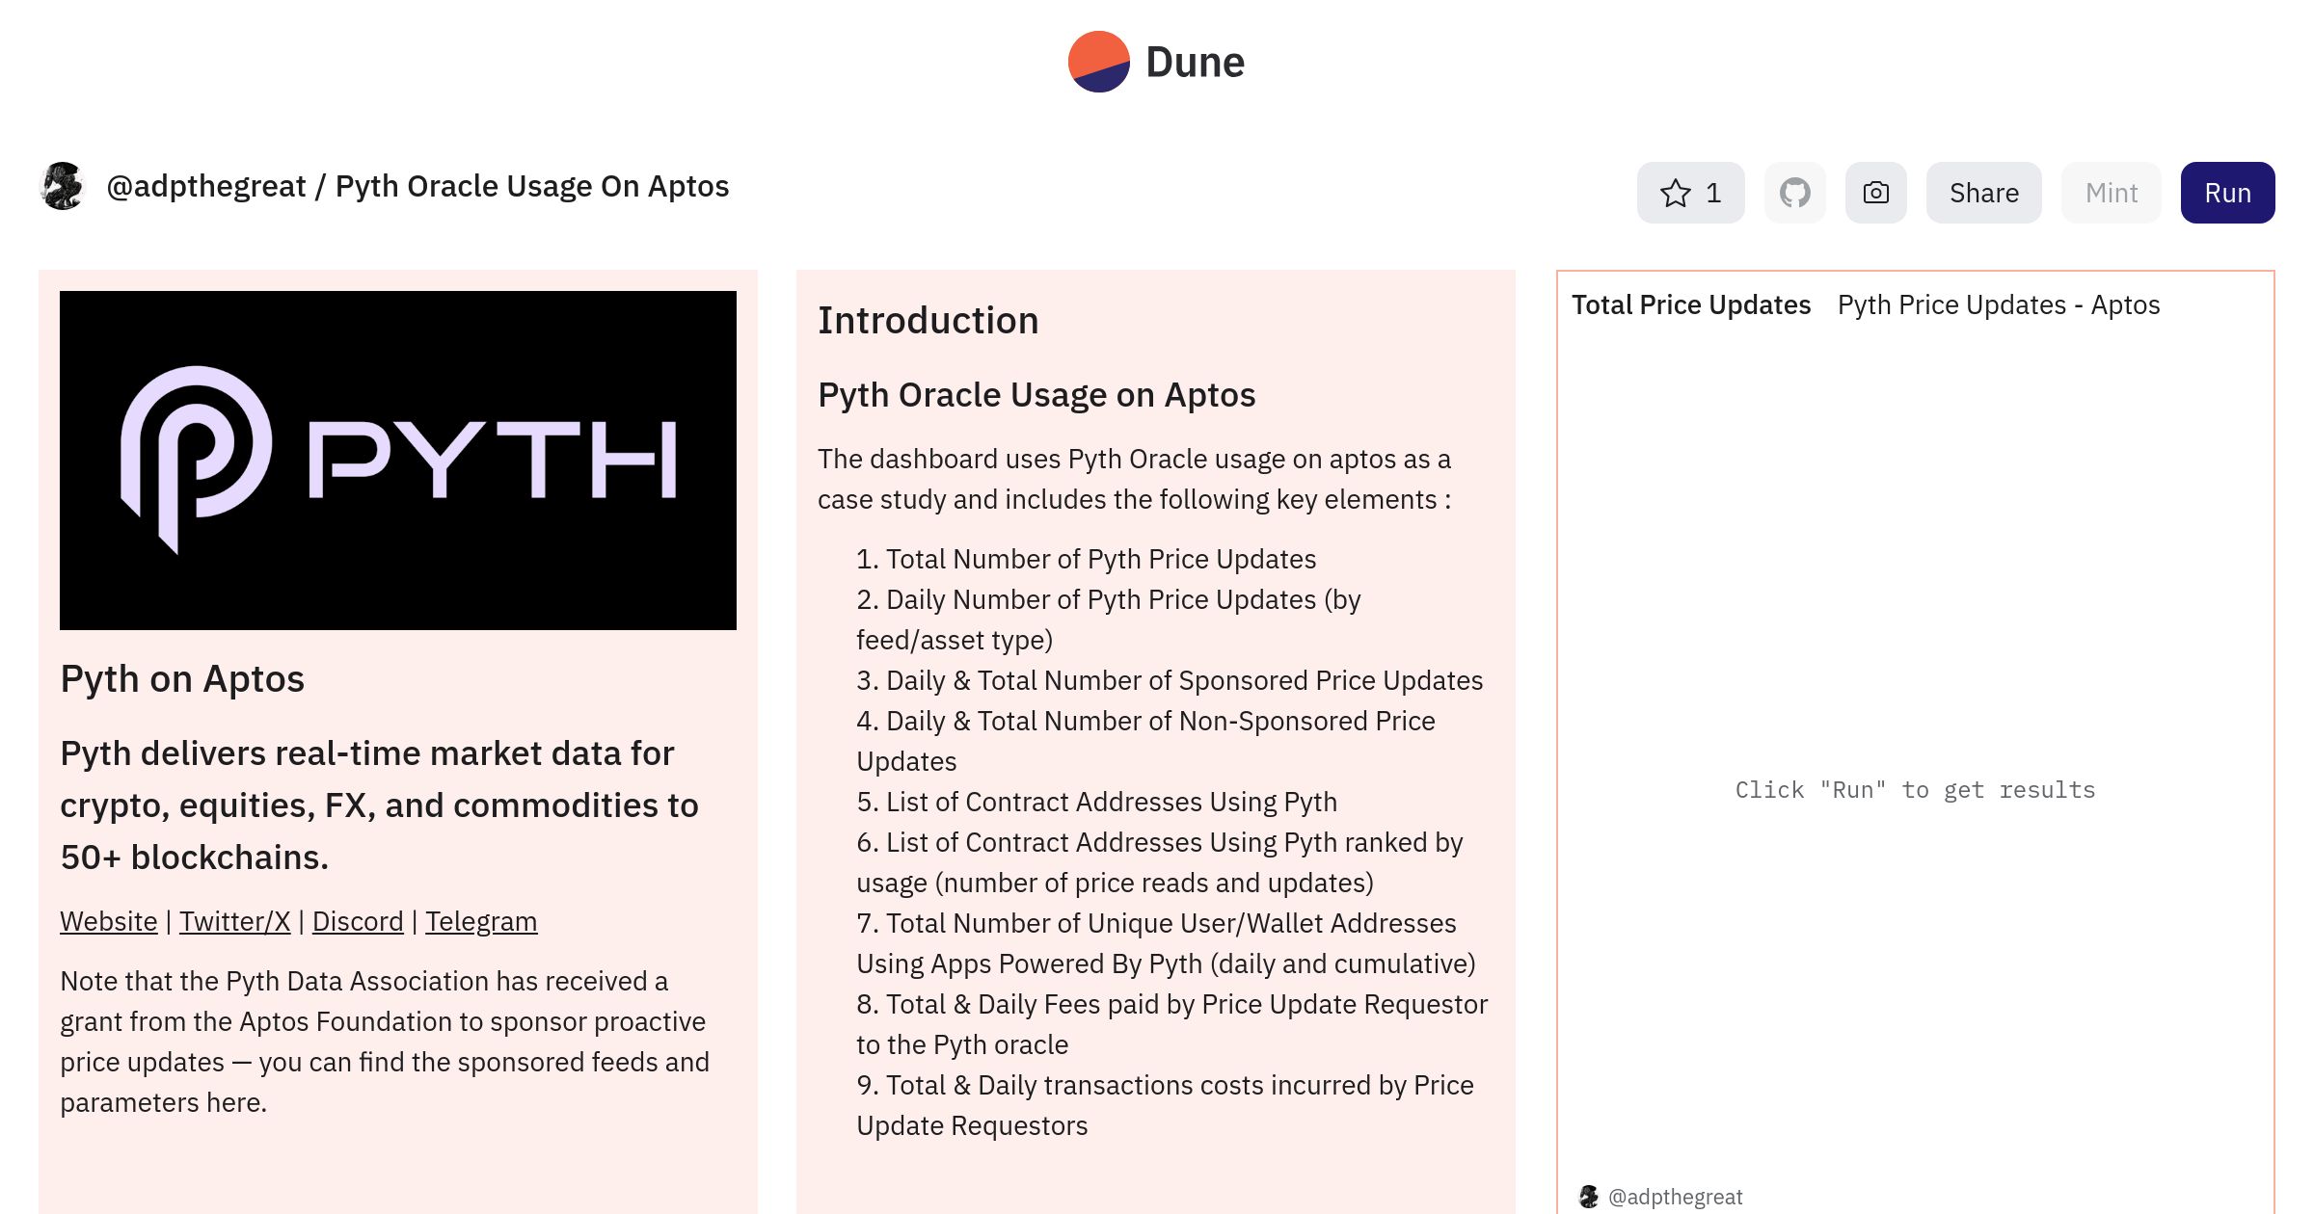Open the Twitter/X link

(x=234, y=921)
